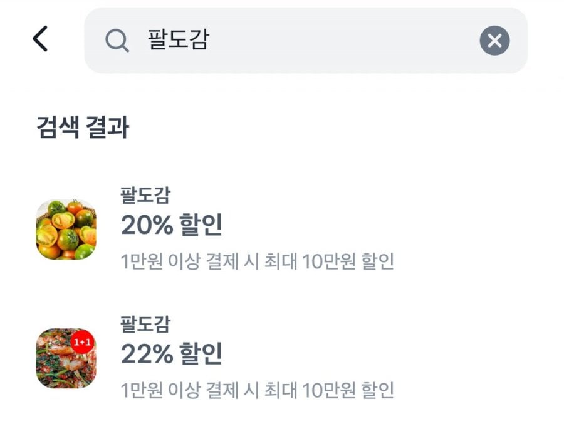Clear the search text with X button
564x424 pixels.
click(x=494, y=41)
